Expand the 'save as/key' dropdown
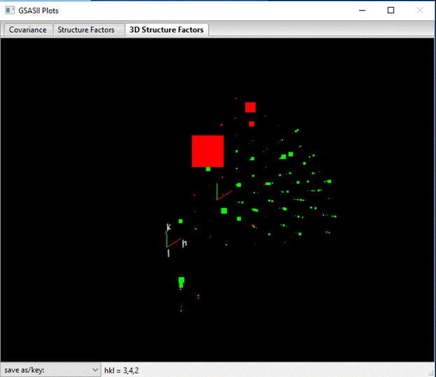The image size is (436, 377). 50,369
